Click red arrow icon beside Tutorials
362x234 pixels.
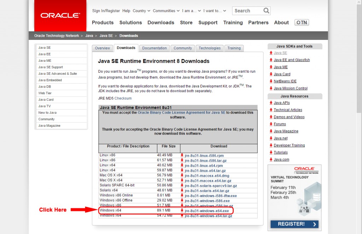[x=271, y=152]
